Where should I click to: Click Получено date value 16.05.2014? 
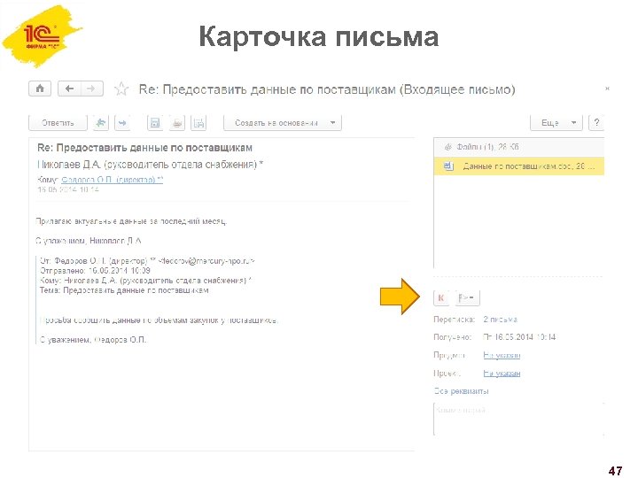(x=519, y=337)
